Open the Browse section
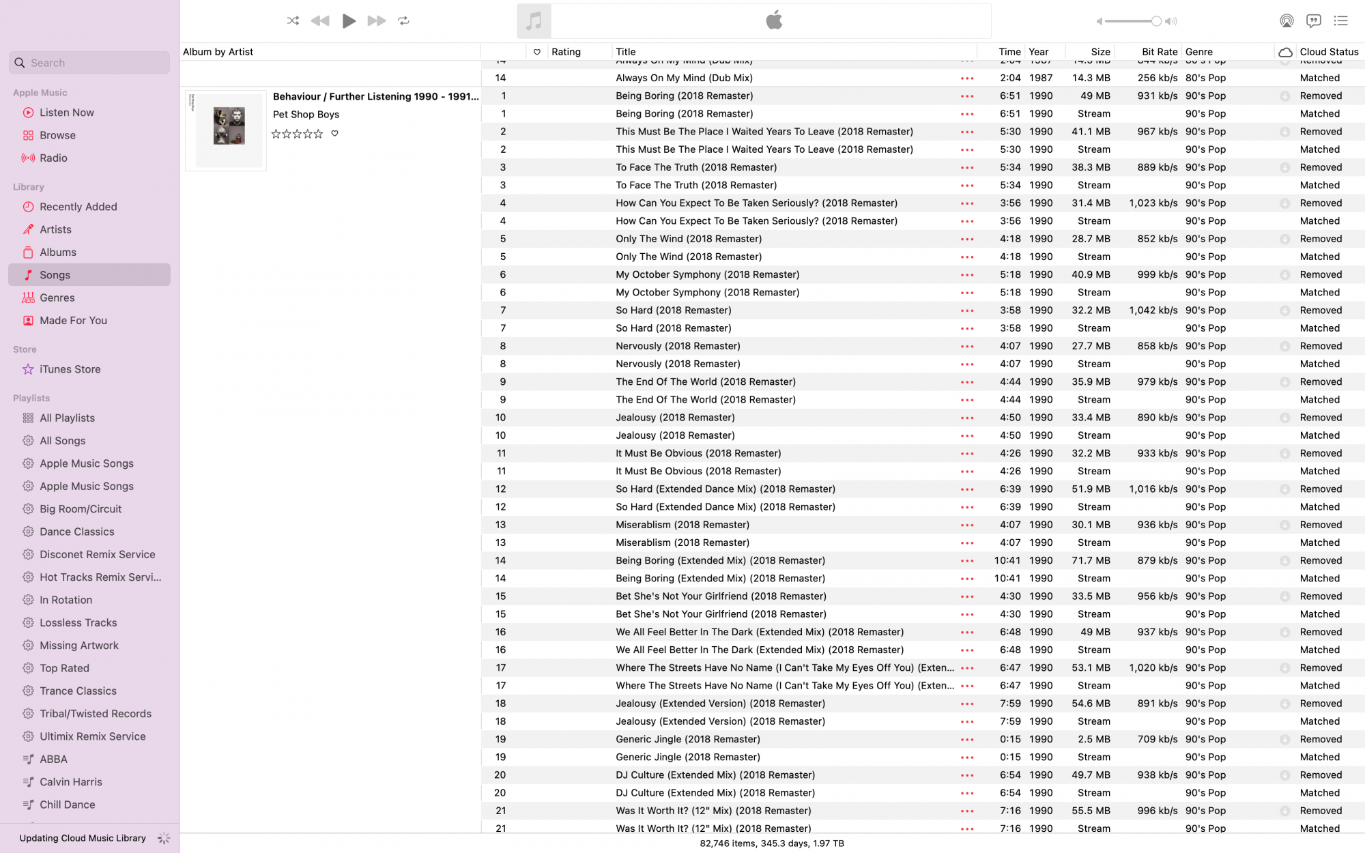Viewport: 1365px width, 853px height. click(57, 135)
